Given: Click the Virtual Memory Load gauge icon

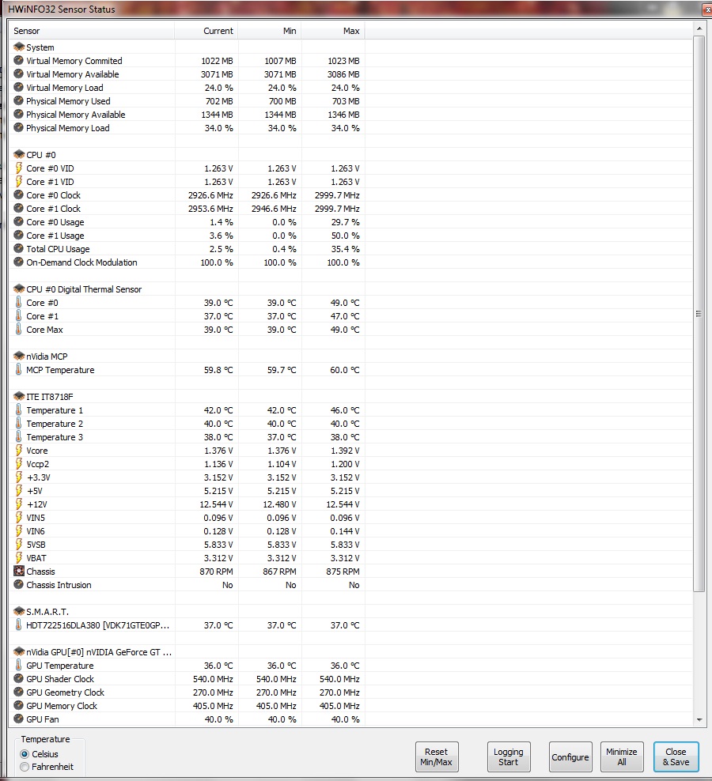Looking at the screenshot, I should tap(18, 87).
